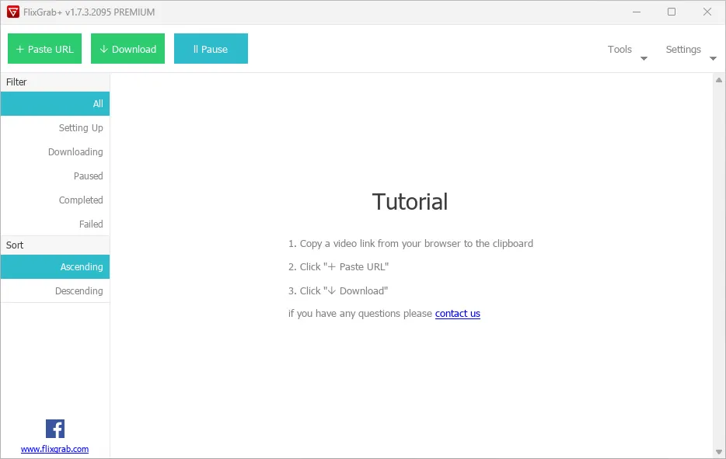726x459 pixels.
Task: Open the contact us link
Action: click(x=458, y=313)
